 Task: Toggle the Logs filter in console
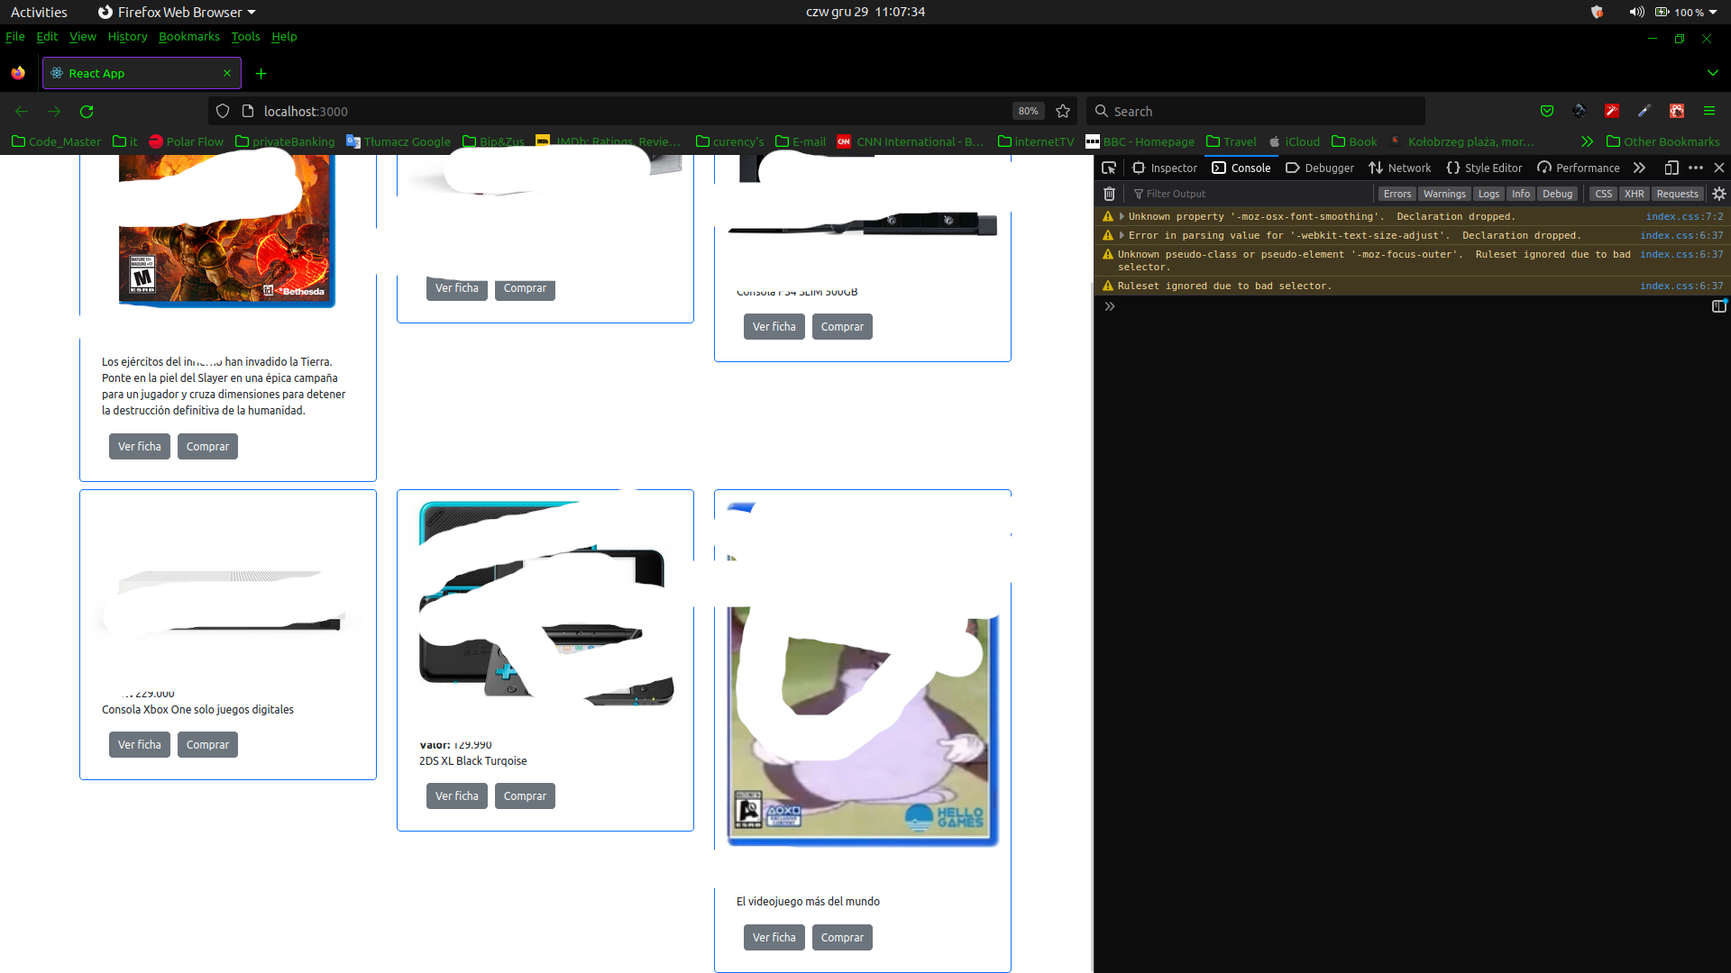pyautogui.click(x=1491, y=194)
